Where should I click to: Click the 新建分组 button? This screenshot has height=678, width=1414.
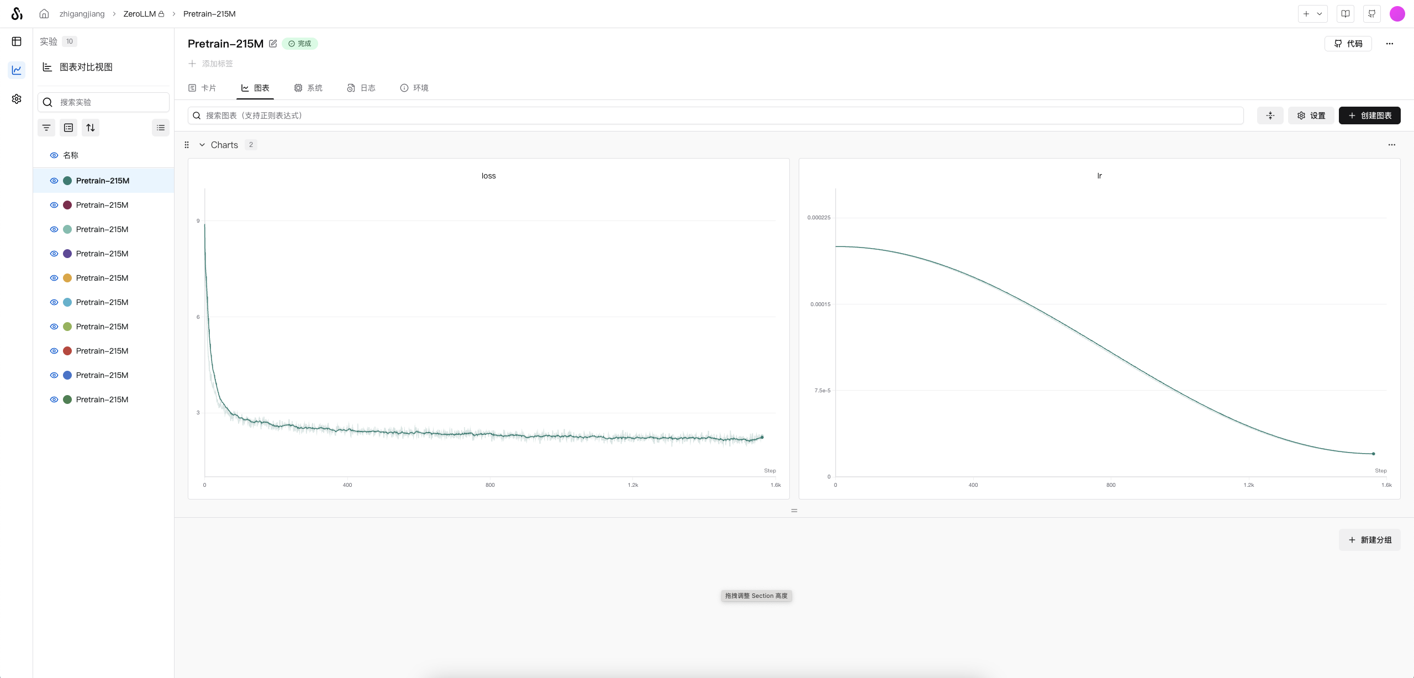click(x=1369, y=540)
